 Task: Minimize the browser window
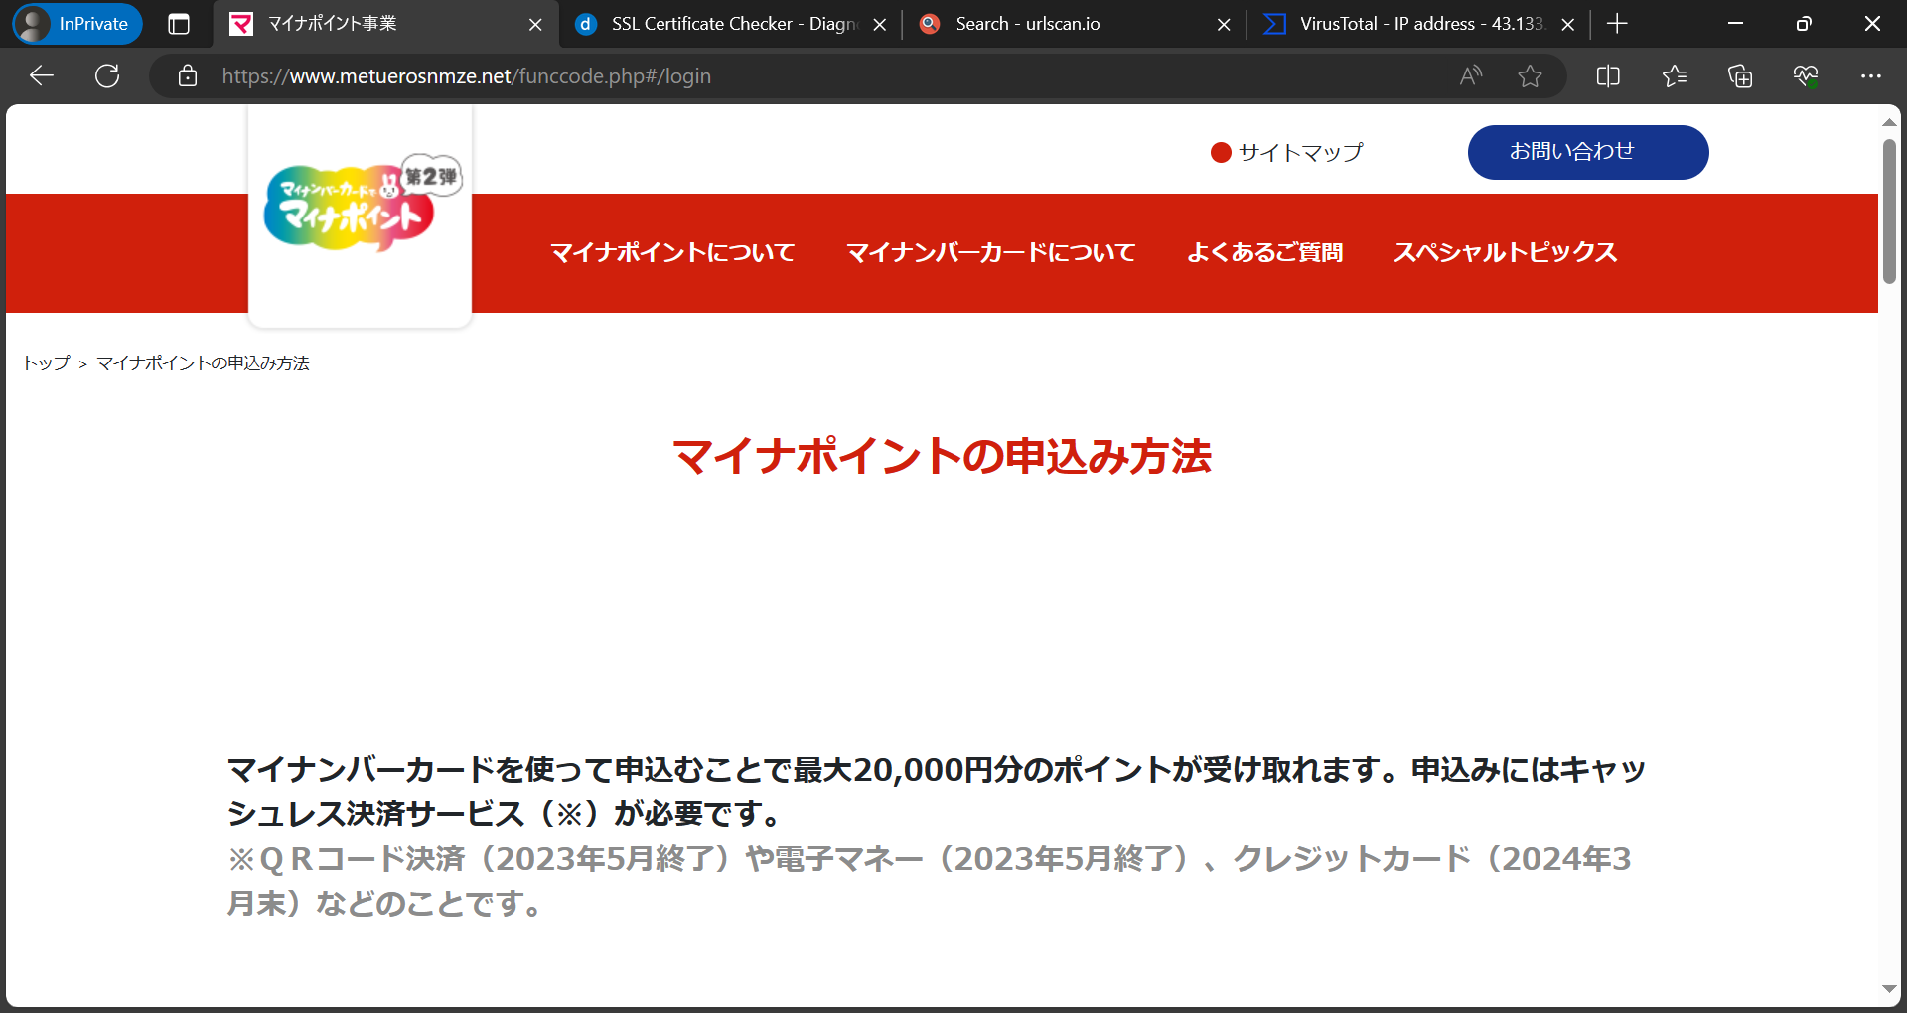pos(1735,24)
